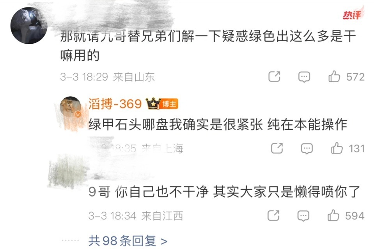Screen dimensions: 374x249
Task: Expand all 98 replies
Action: point(128,241)
